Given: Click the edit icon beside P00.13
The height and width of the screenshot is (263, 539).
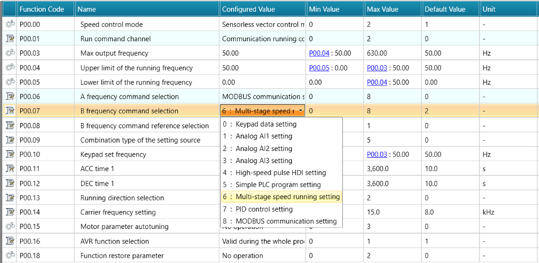Looking at the screenshot, I should click(10, 198).
